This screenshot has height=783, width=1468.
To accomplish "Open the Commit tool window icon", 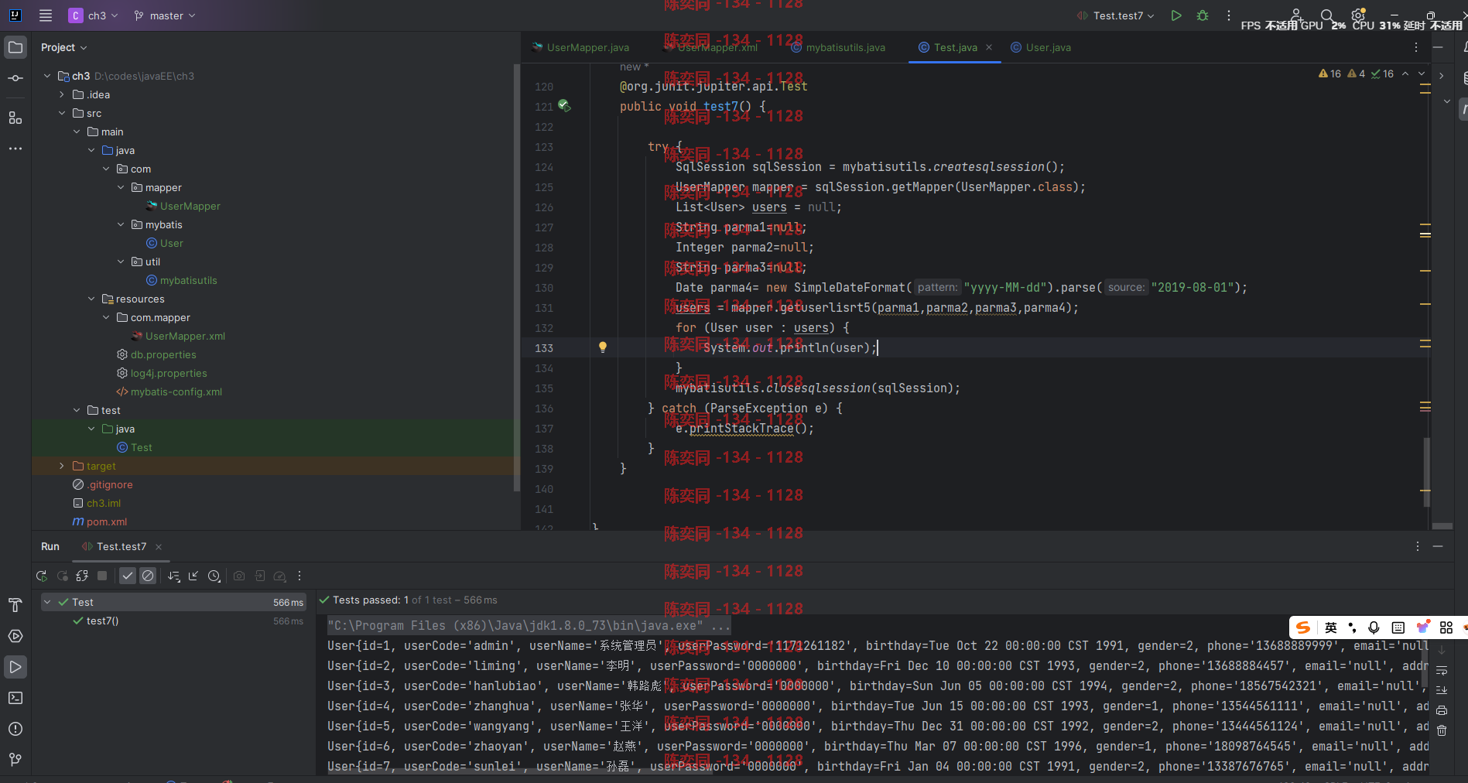I will click(15, 78).
